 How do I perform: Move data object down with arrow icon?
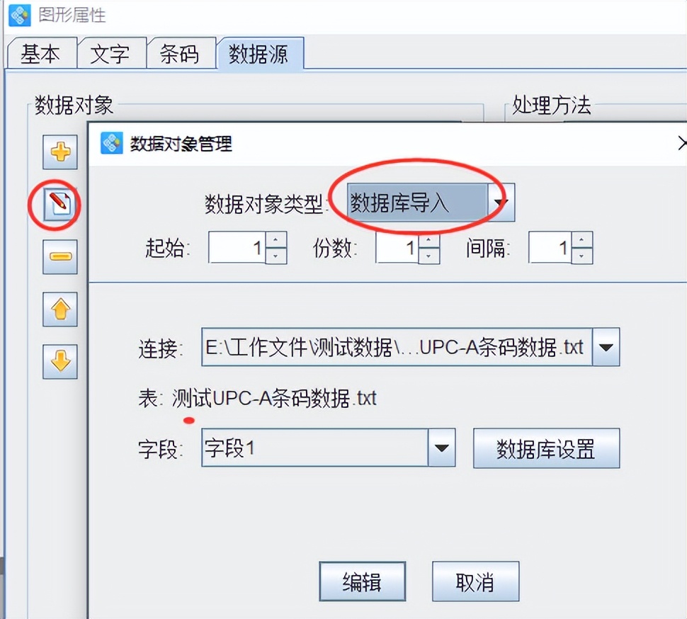[60, 361]
